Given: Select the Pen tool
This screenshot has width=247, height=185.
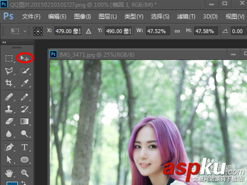Looking at the screenshot, I should point(9,147).
